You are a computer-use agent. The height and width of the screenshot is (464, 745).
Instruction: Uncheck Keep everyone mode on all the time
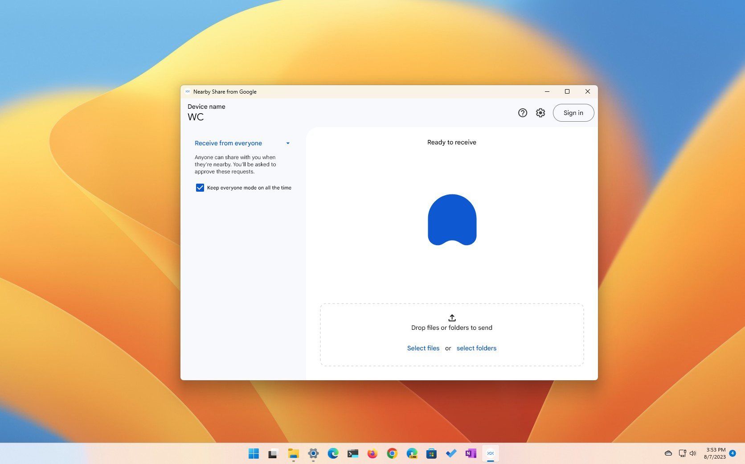click(200, 188)
